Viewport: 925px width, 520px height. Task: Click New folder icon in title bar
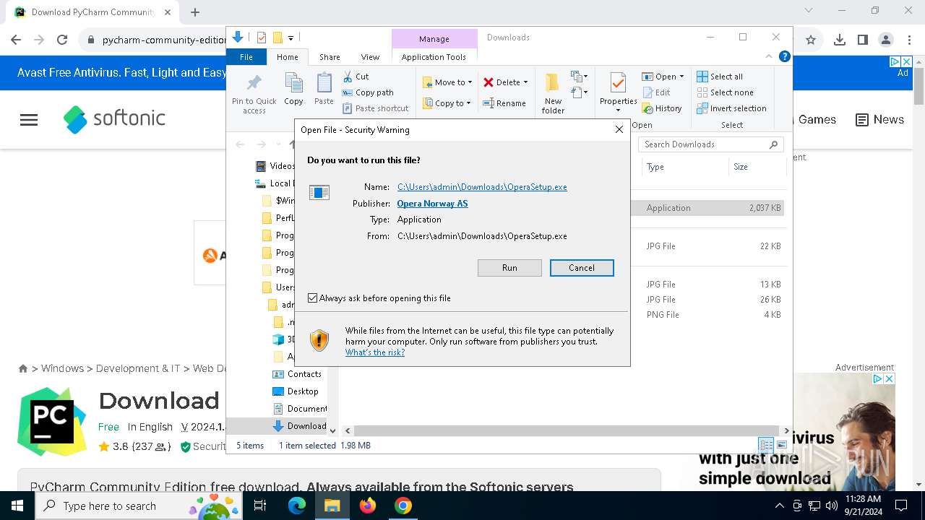point(277,38)
